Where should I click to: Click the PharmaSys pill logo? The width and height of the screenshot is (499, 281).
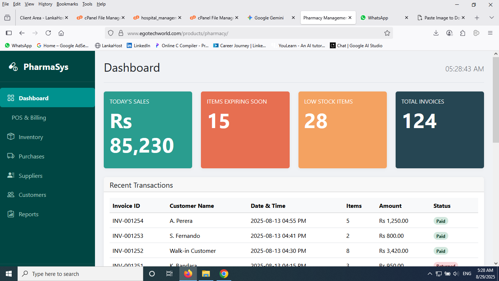coord(13,67)
